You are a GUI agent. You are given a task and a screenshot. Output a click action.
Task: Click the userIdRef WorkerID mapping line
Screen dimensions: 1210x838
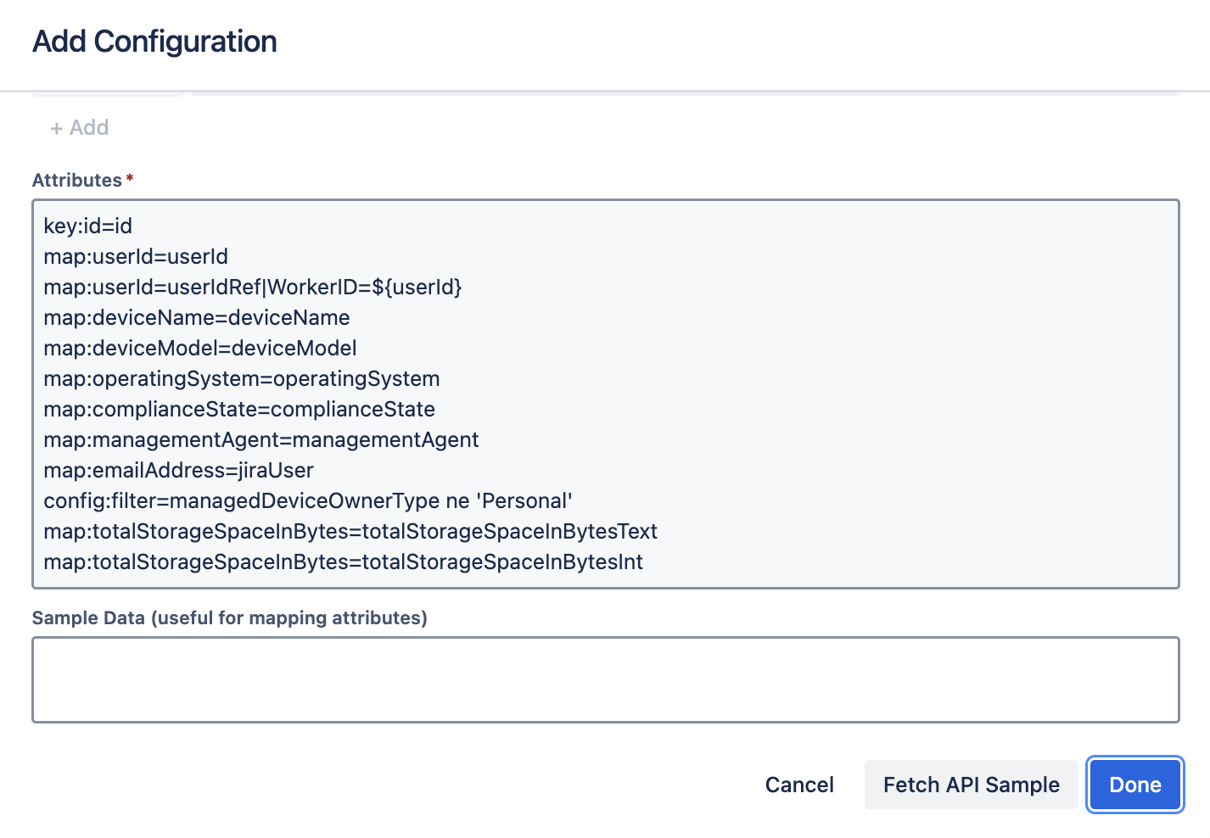click(x=252, y=287)
